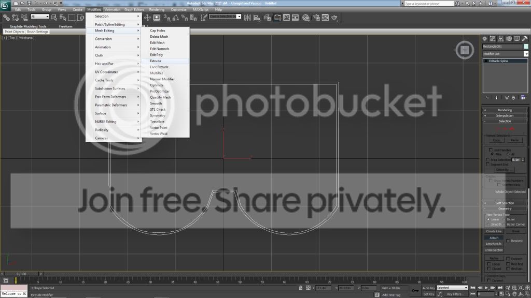Toggle the Percent Snap icon
This screenshot has height=298, width=531.
tap(185, 17)
